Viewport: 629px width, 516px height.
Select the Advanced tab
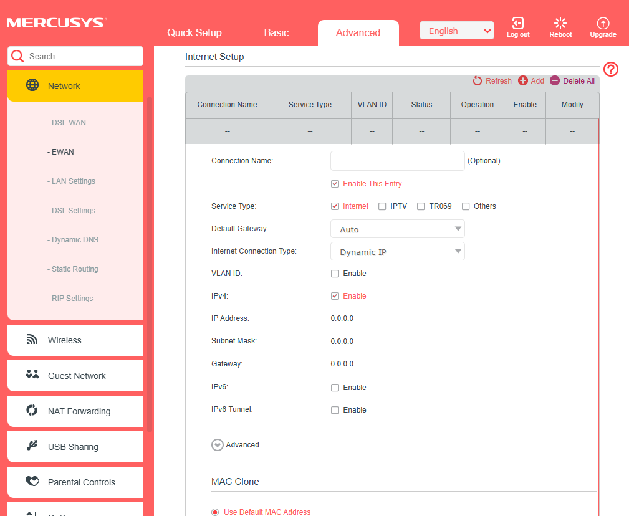[358, 32]
